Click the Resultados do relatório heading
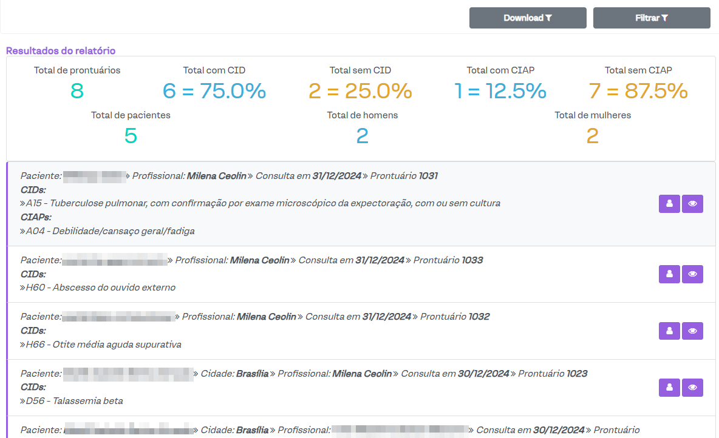Image resolution: width=719 pixels, height=438 pixels. (61, 51)
